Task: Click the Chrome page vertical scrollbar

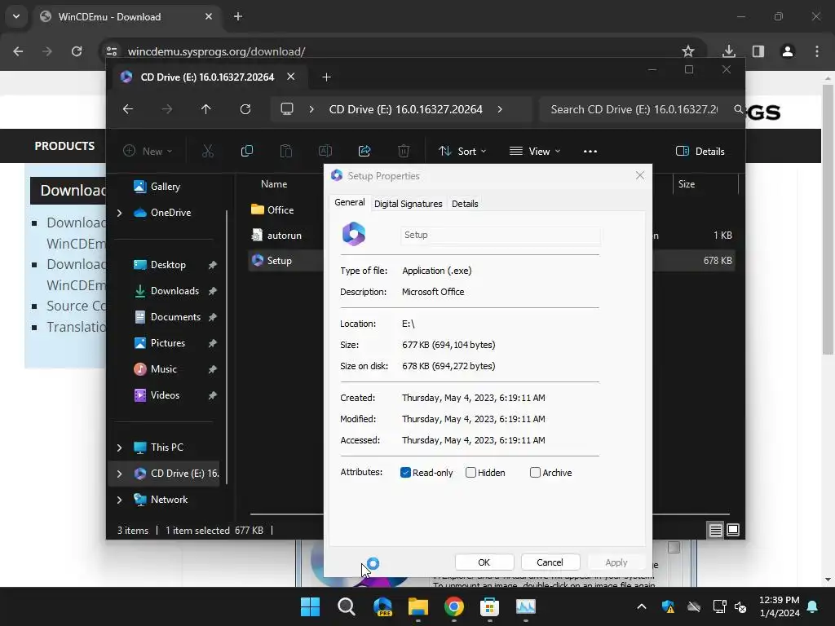Action: tap(828, 219)
